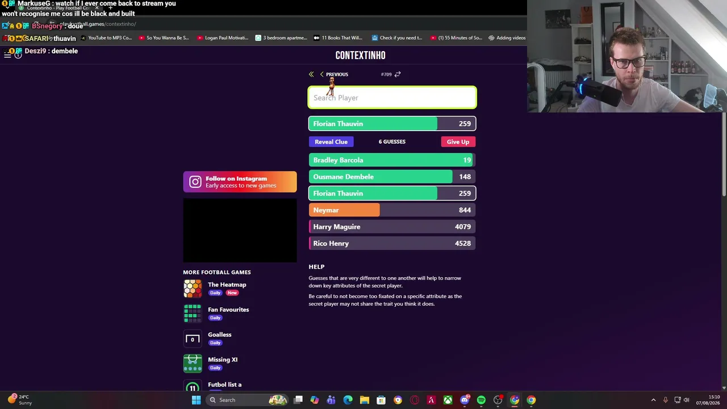The image size is (727, 409).
Task: Open the network tray icon
Action: coord(677,400)
